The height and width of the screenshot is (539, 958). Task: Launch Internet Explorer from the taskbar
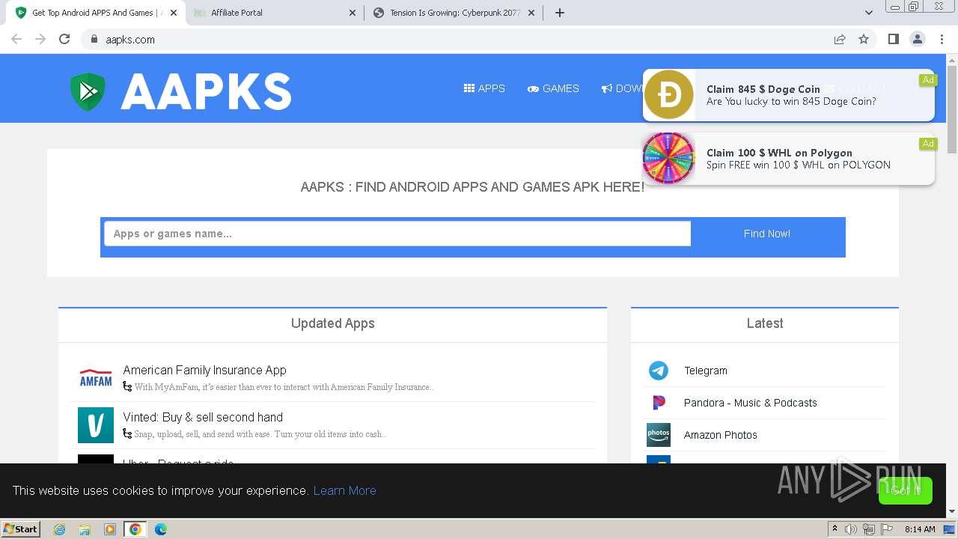pyautogui.click(x=59, y=529)
